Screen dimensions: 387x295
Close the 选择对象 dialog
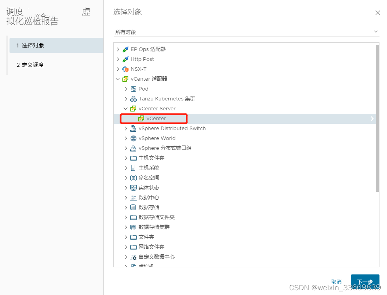(377, 13)
